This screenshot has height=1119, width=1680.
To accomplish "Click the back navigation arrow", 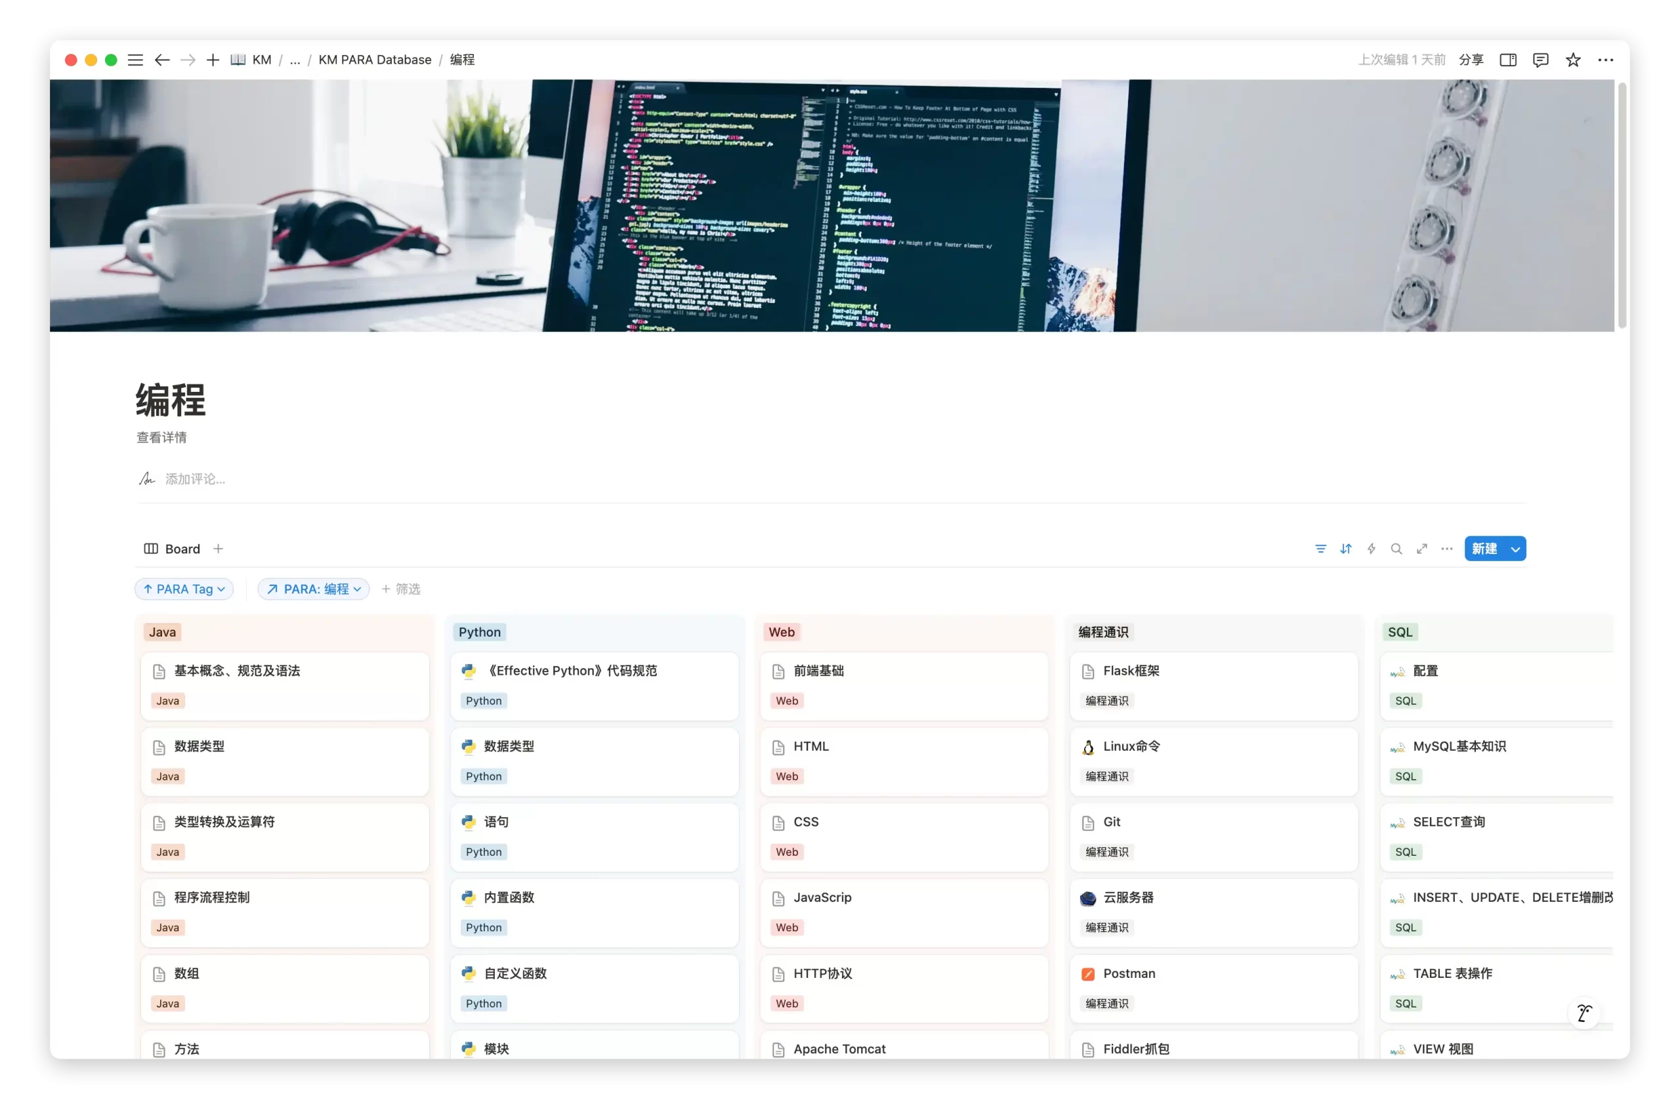I will (162, 59).
